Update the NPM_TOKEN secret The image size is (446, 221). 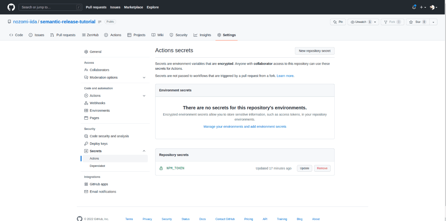tap(305, 168)
